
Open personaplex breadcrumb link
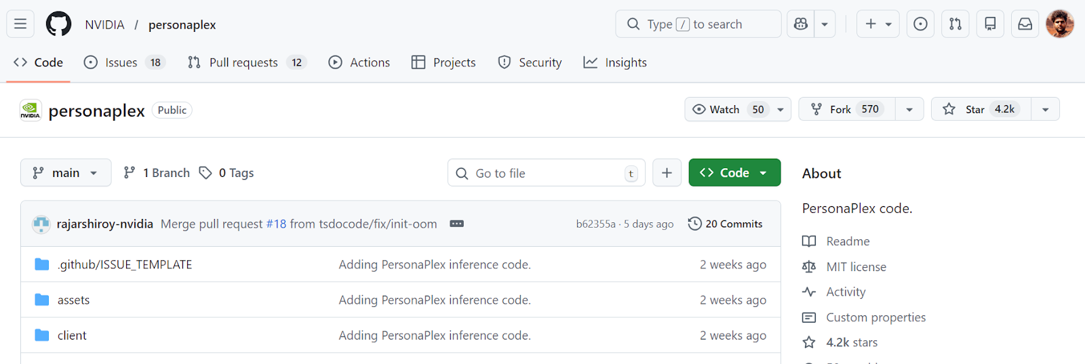[182, 24]
